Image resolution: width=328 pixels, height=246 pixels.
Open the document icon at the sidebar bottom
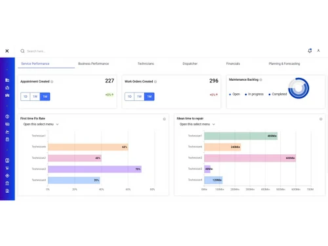[x=7, y=191]
